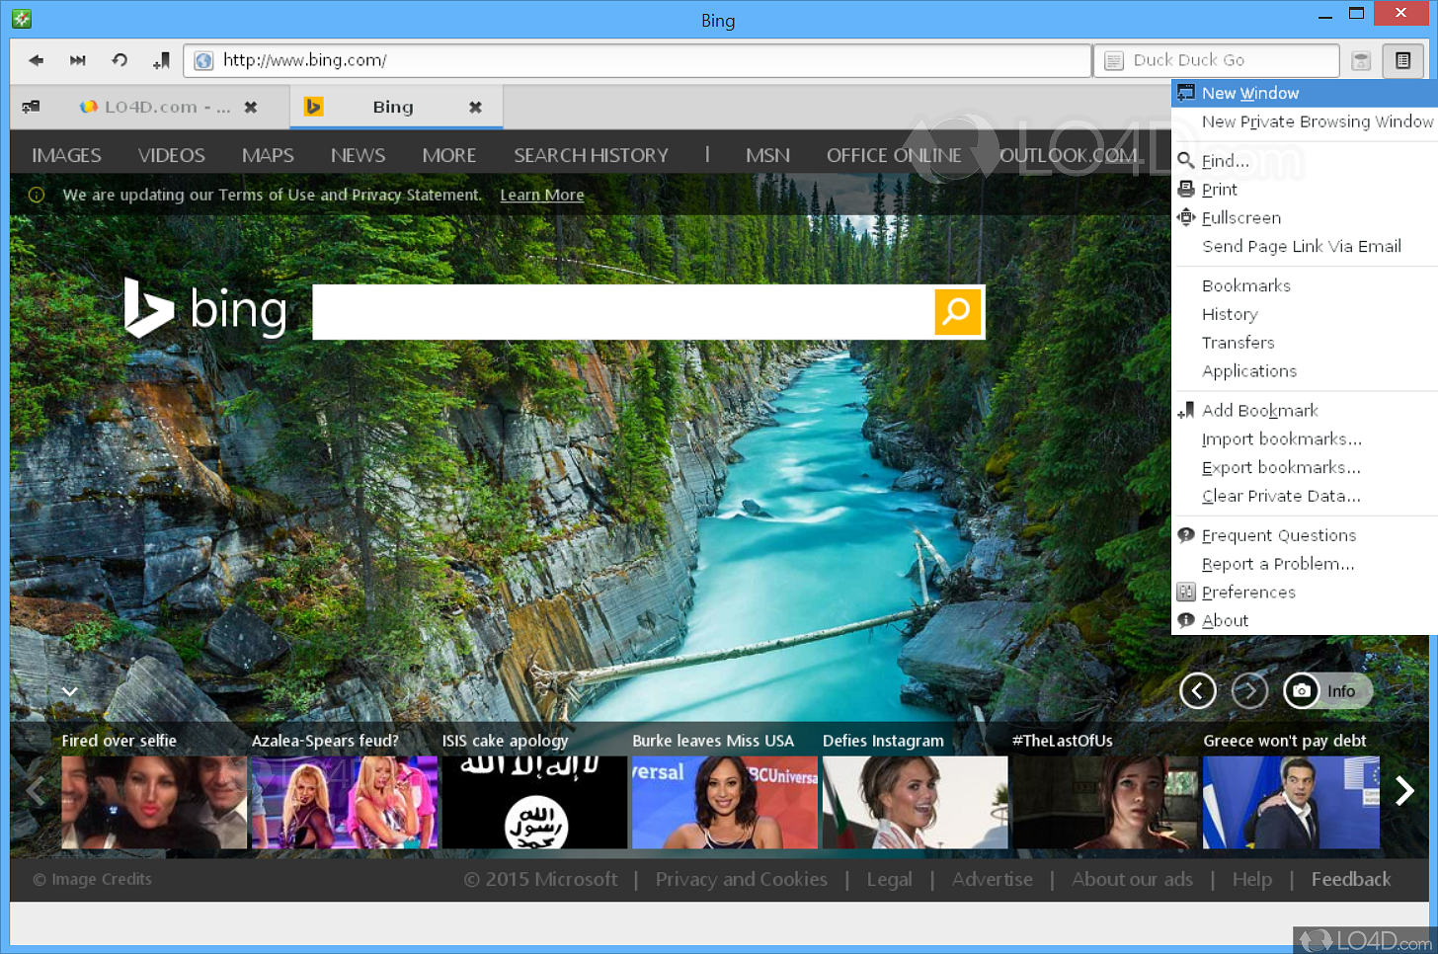
Task: Close the LO4D.com tab
Action: 251,107
